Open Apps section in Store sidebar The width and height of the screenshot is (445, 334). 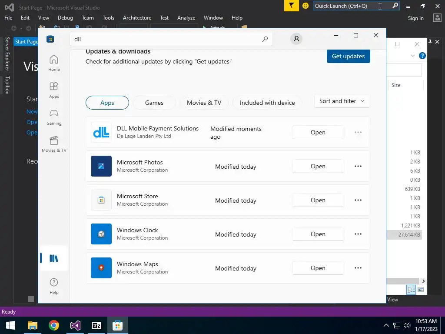(54, 90)
